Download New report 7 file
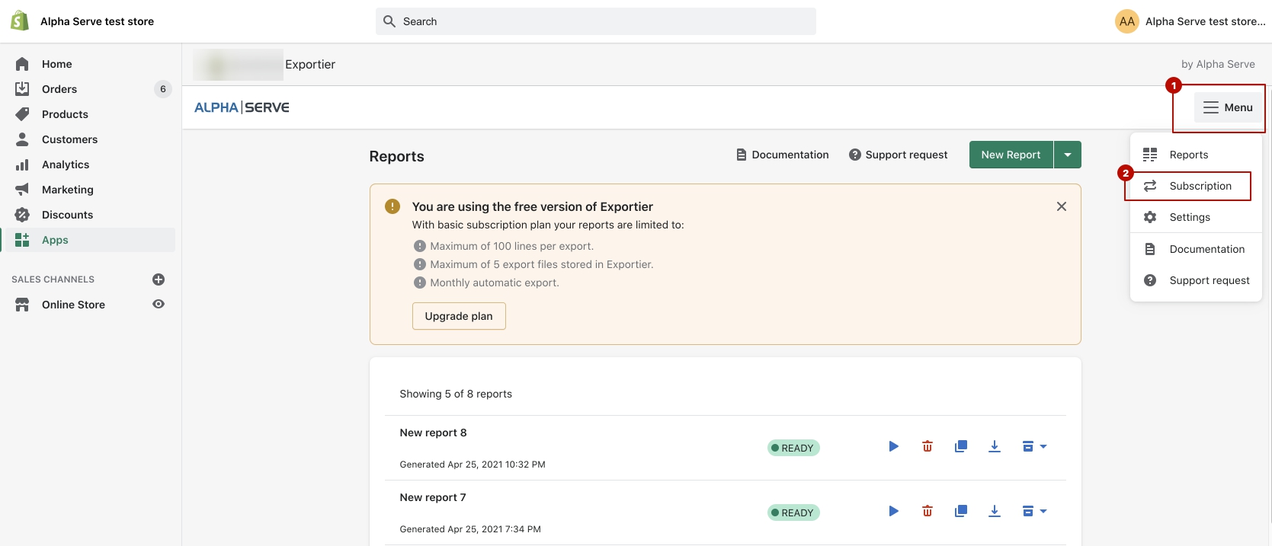Viewport: 1272px width, 546px height. point(995,511)
